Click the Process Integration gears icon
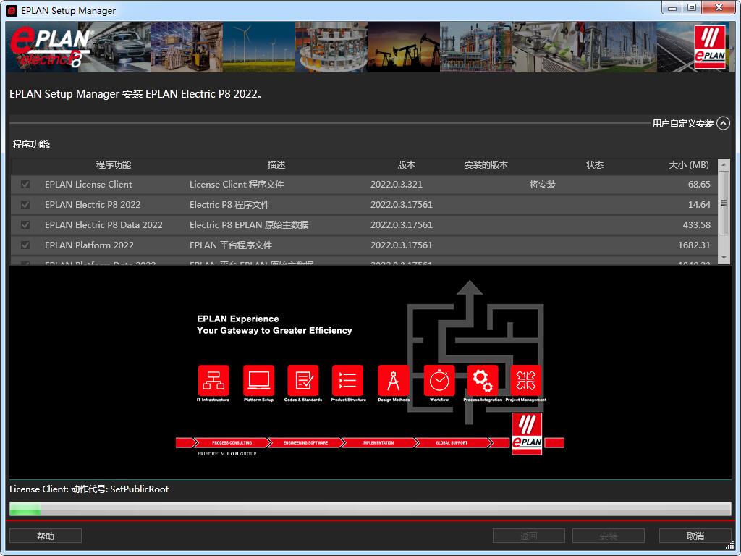This screenshot has width=741, height=556. (x=483, y=380)
